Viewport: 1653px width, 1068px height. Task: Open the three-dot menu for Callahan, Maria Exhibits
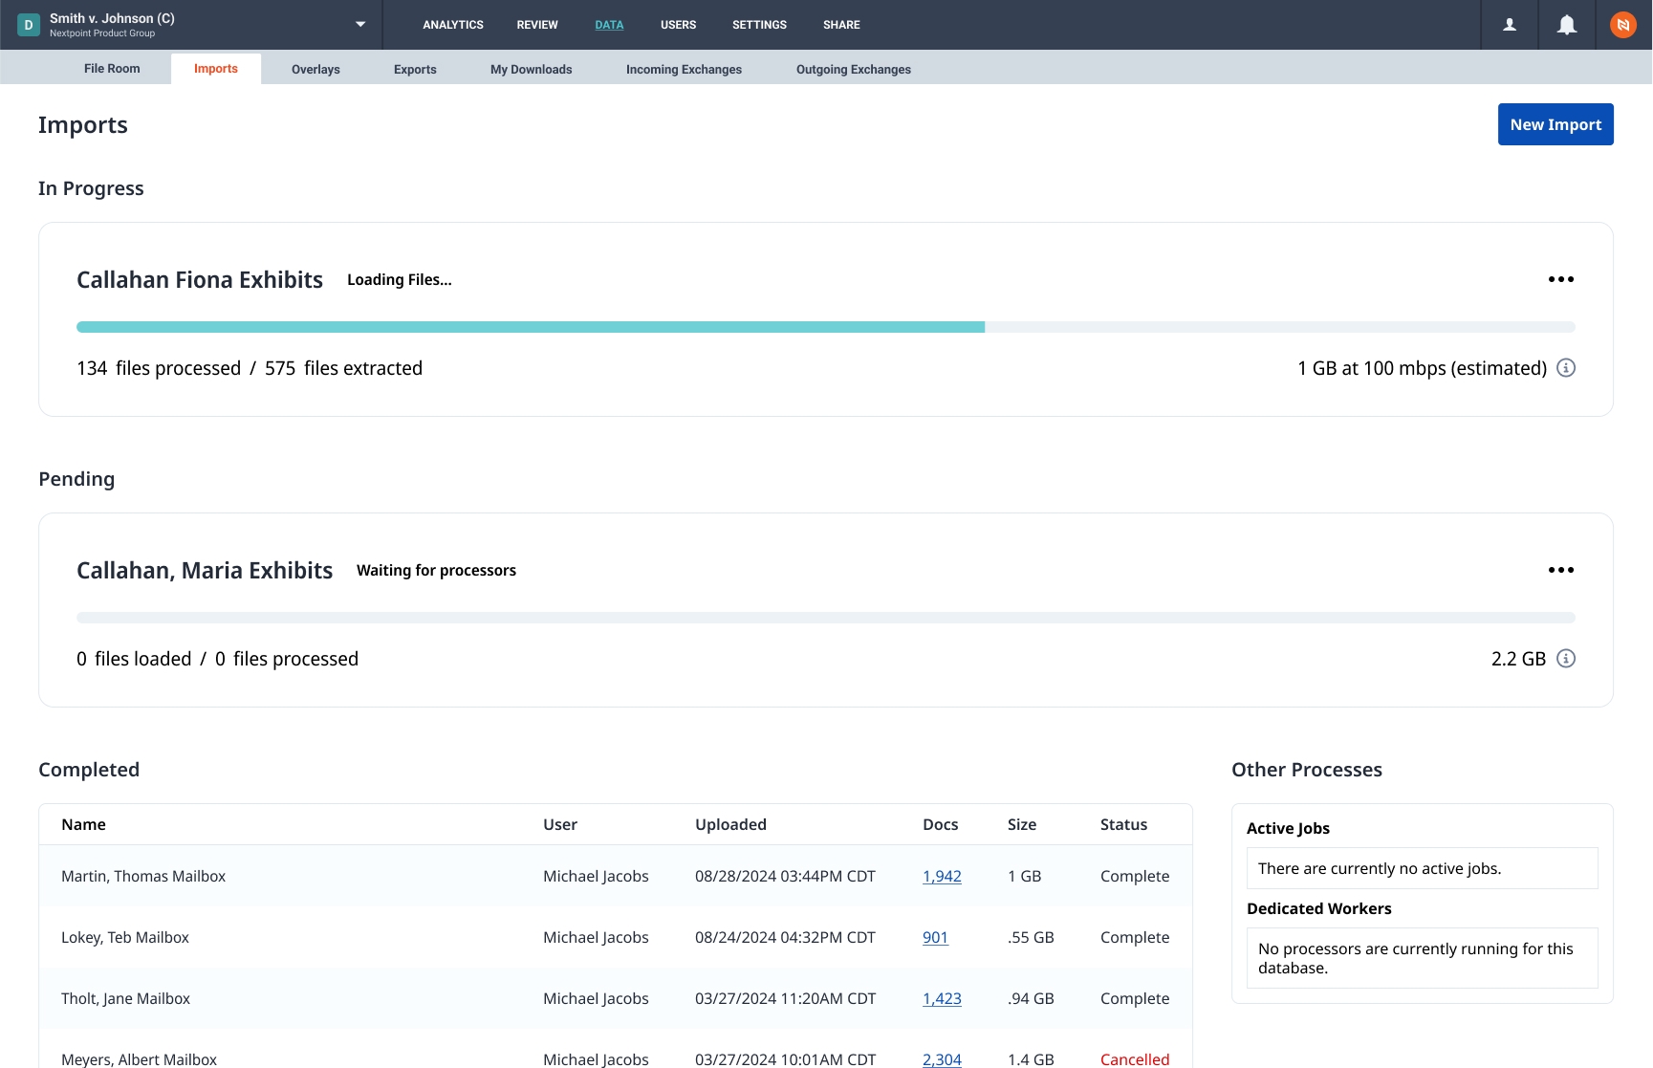1560,570
